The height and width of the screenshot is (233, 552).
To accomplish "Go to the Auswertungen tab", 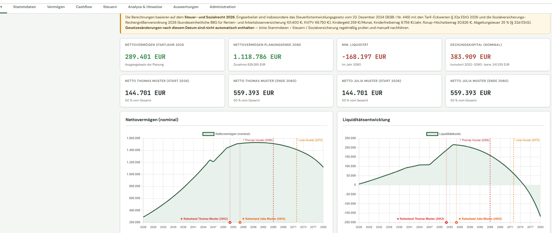I will (186, 7).
